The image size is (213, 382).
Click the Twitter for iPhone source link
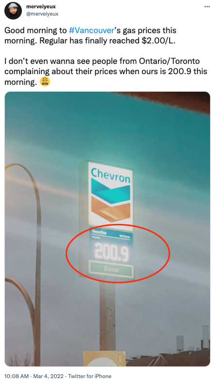[90, 376]
